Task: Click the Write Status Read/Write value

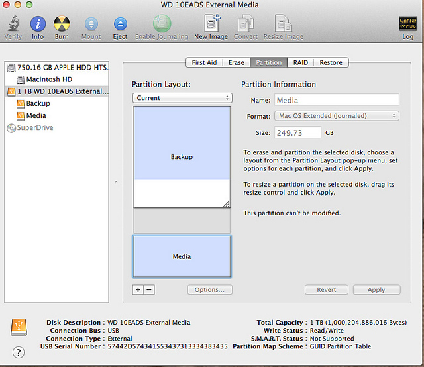Action: (x=327, y=331)
